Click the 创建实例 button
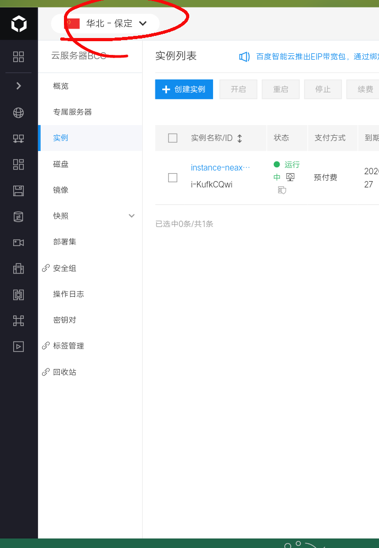This screenshot has height=548, width=379. pyautogui.click(x=184, y=89)
